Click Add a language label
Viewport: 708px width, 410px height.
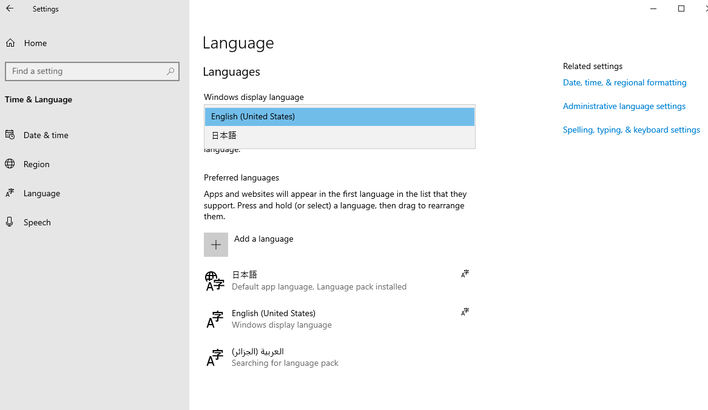(x=264, y=239)
